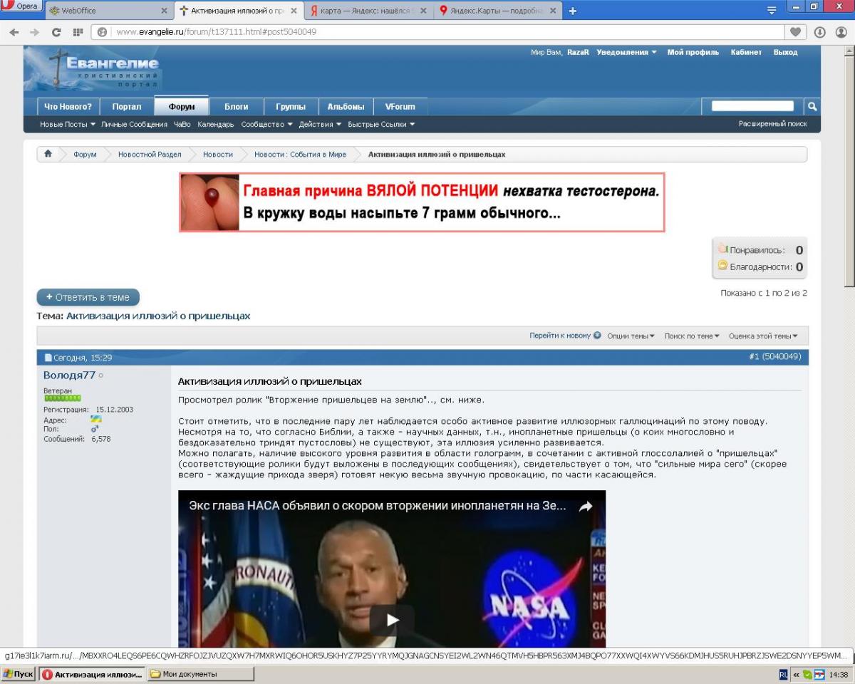Viewport: 855px width, 684px height.
Task: Open the Опции темы dropdown
Action: [630, 336]
